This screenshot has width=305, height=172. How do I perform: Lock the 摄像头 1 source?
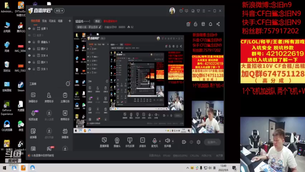(34, 42)
